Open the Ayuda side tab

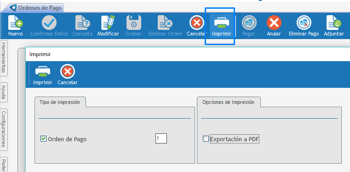pos(4,92)
